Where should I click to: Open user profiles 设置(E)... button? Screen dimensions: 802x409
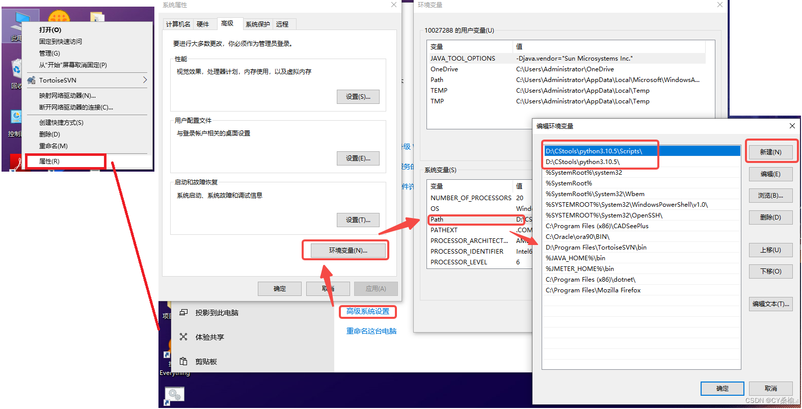[358, 158]
